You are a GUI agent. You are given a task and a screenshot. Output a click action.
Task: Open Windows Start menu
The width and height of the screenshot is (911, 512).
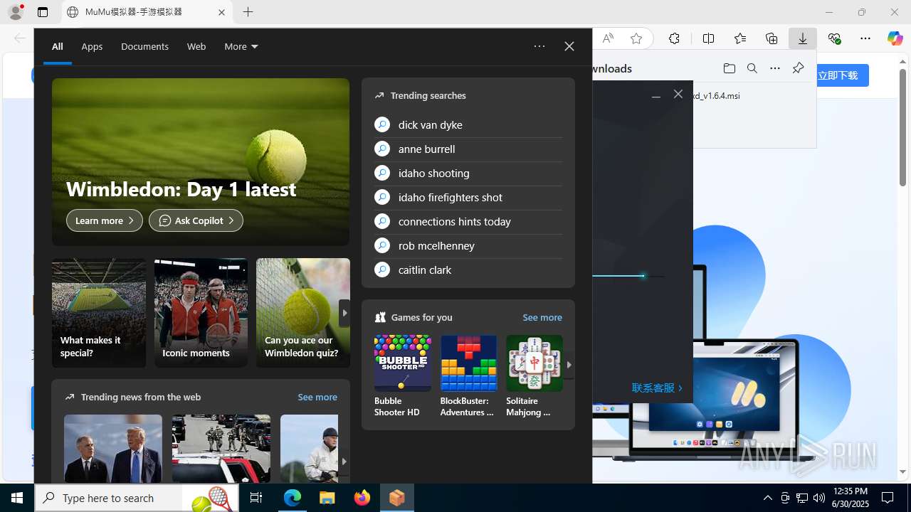click(17, 498)
